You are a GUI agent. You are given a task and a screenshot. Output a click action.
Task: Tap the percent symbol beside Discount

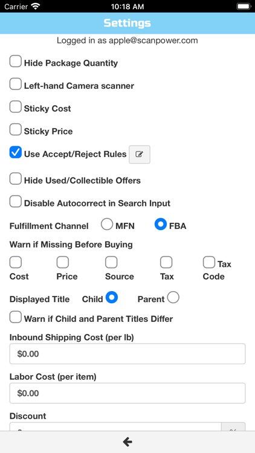[233, 427]
